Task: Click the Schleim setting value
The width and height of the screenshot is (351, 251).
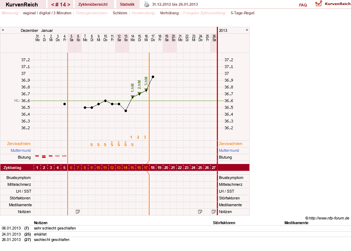Action: (x=120, y=13)
